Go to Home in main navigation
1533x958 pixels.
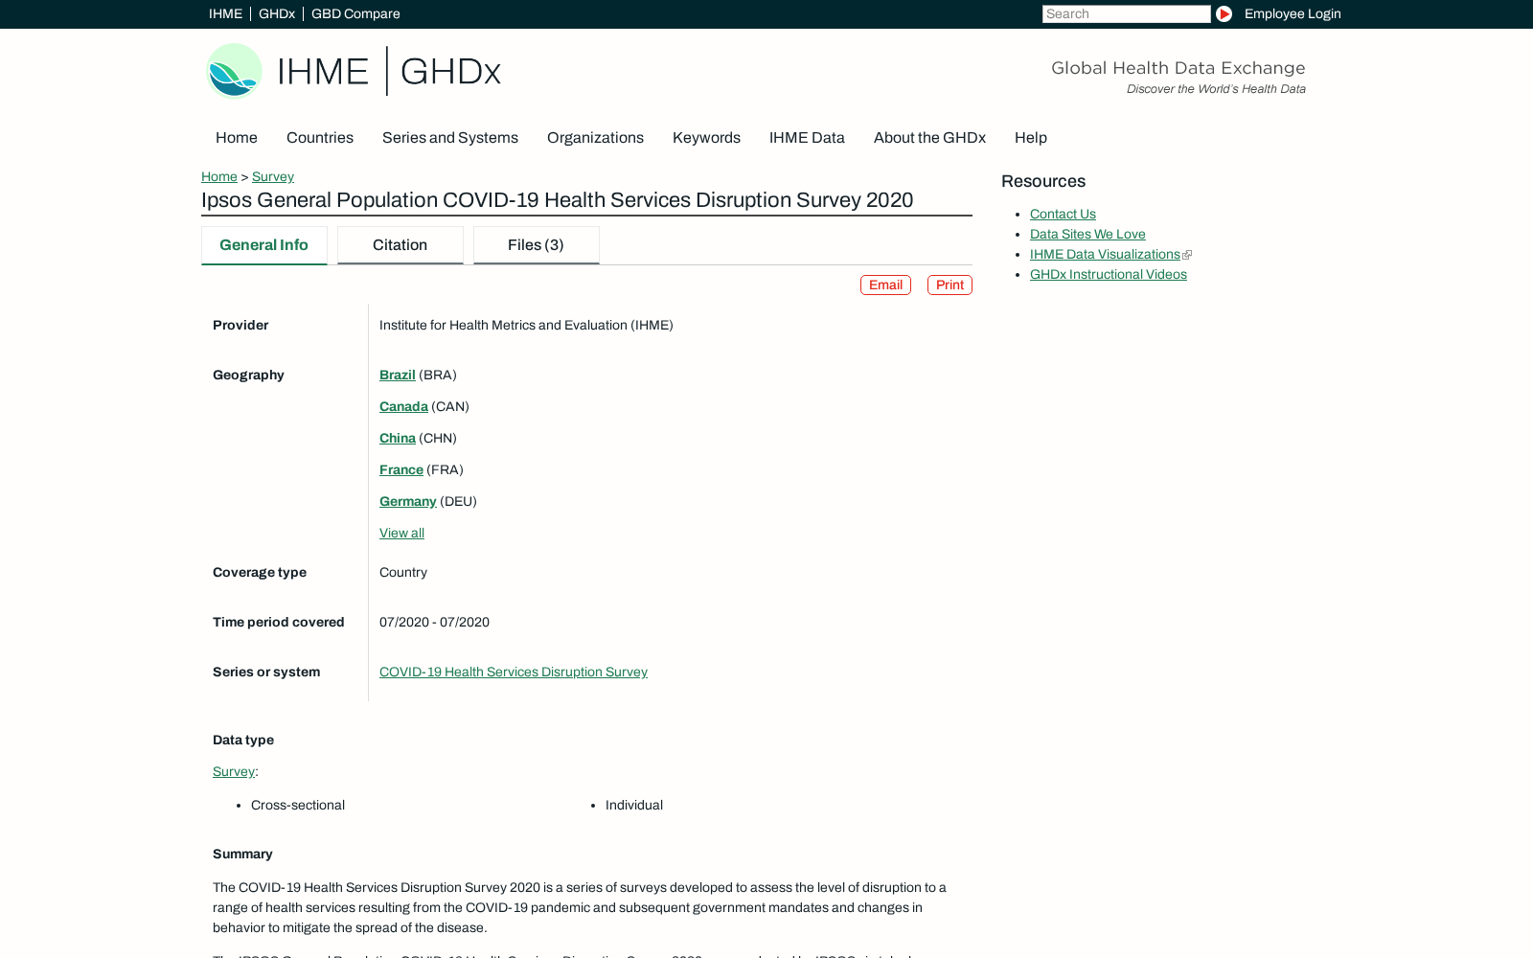coord(237,138)
